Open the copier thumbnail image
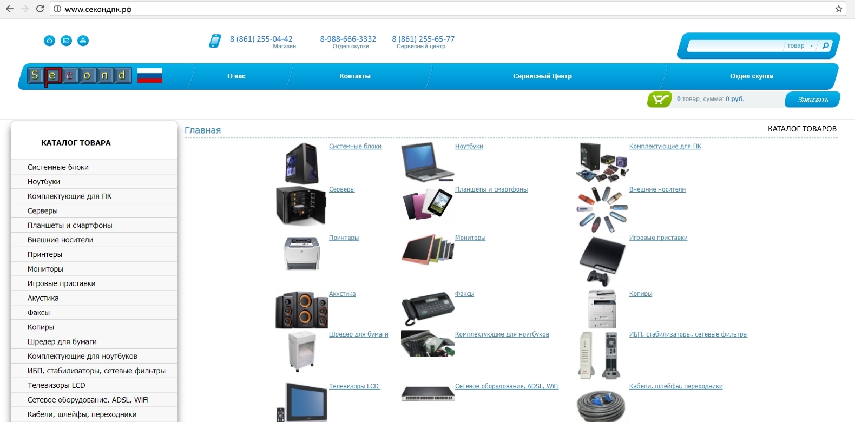855x422 pixels. click(602, 309)
